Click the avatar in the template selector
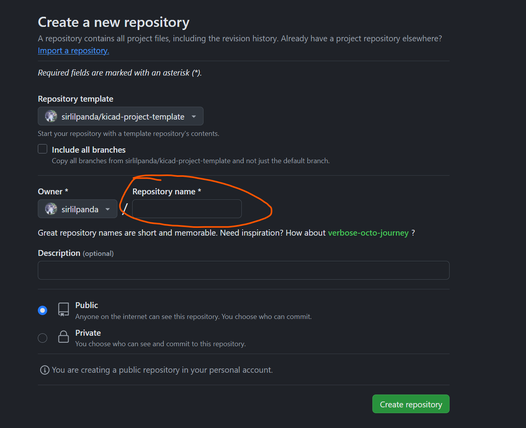This screenshot has width=526, height=428. tap(51, 116)
